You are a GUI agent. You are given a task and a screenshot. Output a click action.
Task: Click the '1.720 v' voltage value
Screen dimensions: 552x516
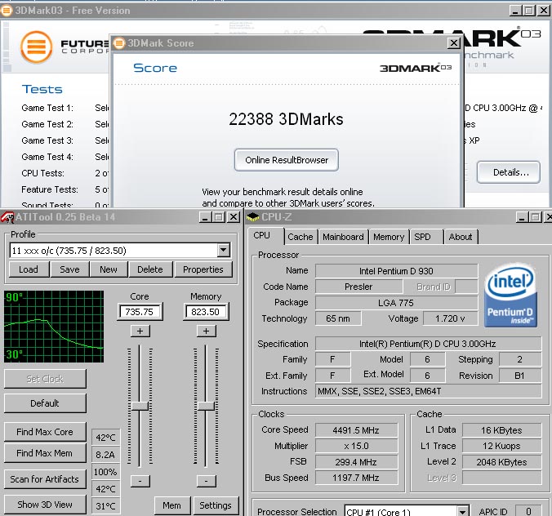point(450,318)
